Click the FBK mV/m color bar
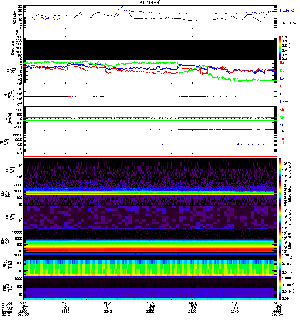This screenshot has height=320, width=300. [280, 264]
